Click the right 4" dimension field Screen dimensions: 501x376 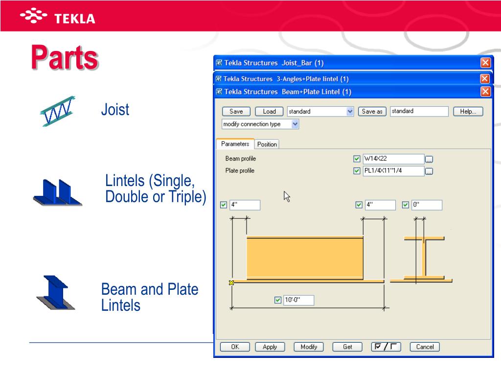381,205
